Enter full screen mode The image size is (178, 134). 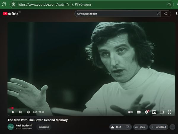click(169, 112)
